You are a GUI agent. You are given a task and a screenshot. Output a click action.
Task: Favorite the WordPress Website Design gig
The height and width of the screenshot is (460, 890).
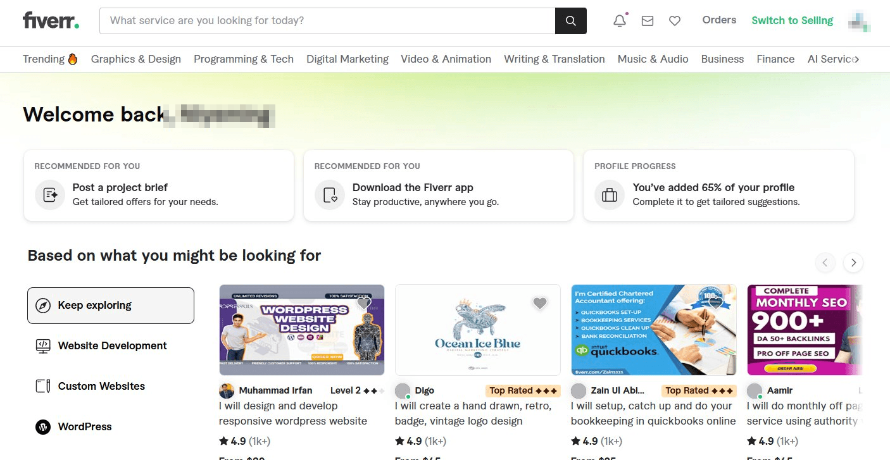click(363, 303)
